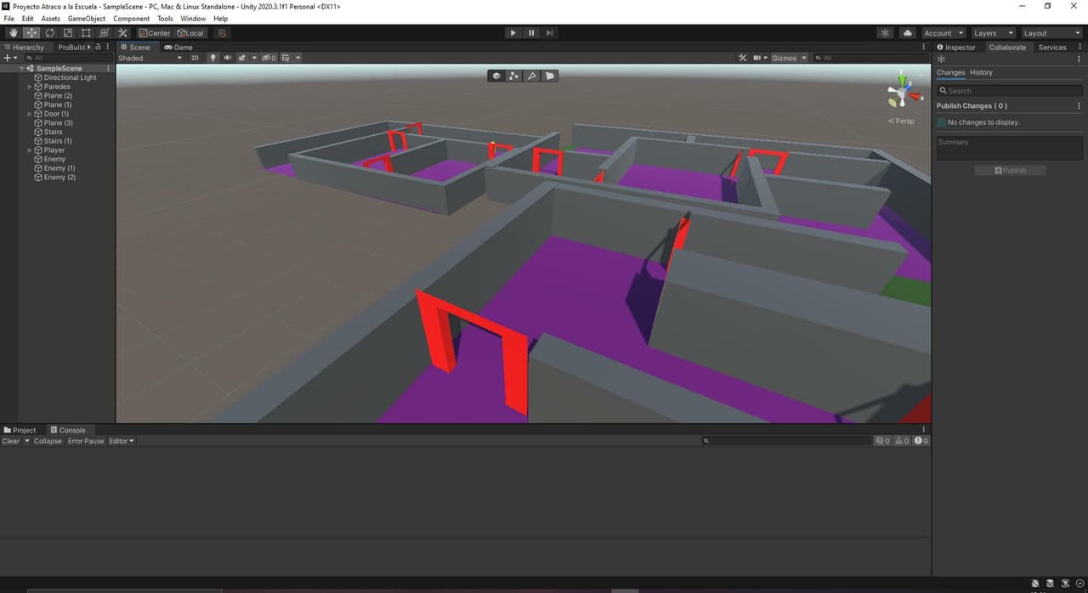This screenshot has height=593, width=1088.
Task: Click the scene view axis gizmo
Action: 901,93
